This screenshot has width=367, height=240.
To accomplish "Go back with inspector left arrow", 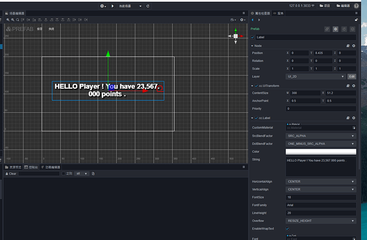I will coord(253,20).
